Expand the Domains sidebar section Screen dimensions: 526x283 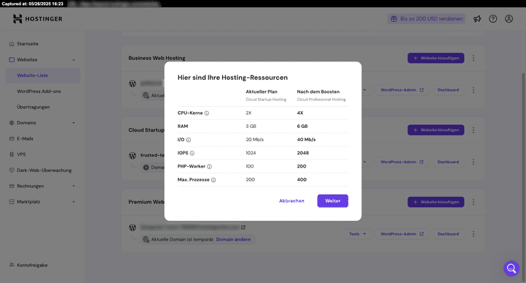coord(74,123)
